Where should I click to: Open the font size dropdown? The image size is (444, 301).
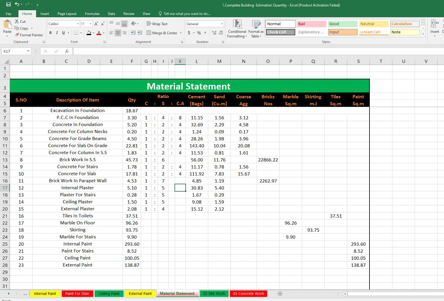(91, 24)
